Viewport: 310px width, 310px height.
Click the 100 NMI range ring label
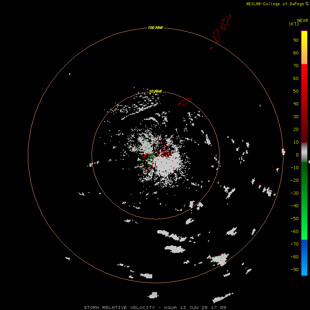pyautogui.click(x=155, y=28)
